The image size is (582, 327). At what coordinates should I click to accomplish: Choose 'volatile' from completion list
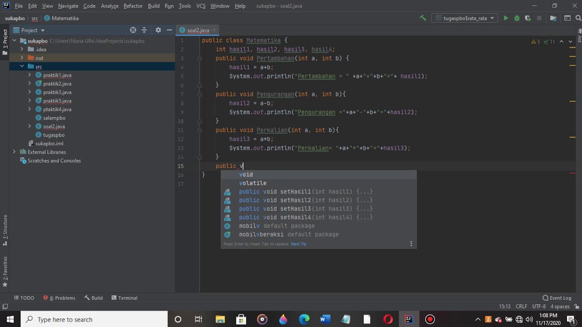318,183
